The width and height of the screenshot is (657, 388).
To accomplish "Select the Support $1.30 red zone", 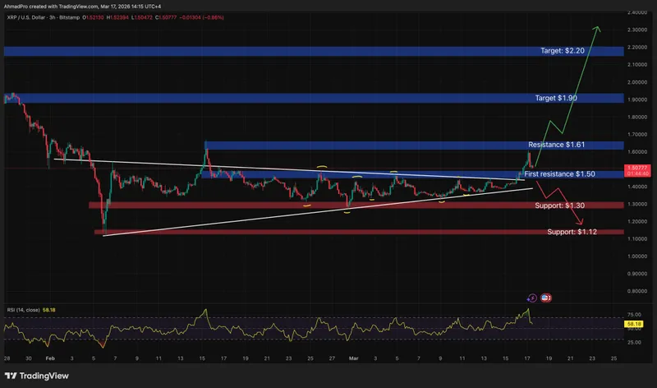I will point(328,205).
